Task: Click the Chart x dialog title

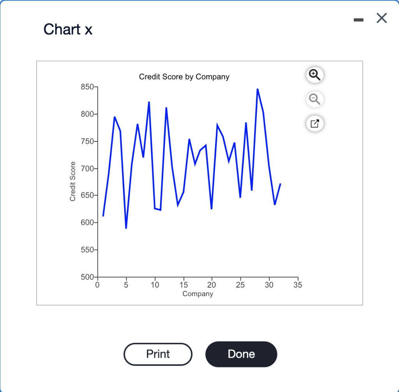Action: point(68,30)
